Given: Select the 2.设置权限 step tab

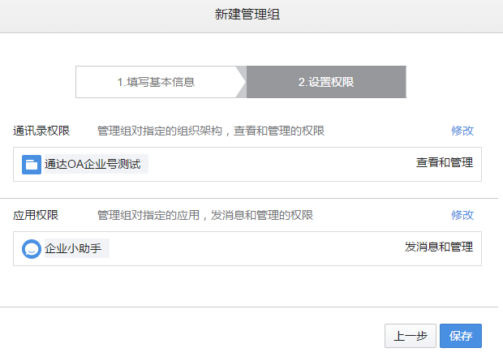Looking at the screenshot, I should pos(326,82).
